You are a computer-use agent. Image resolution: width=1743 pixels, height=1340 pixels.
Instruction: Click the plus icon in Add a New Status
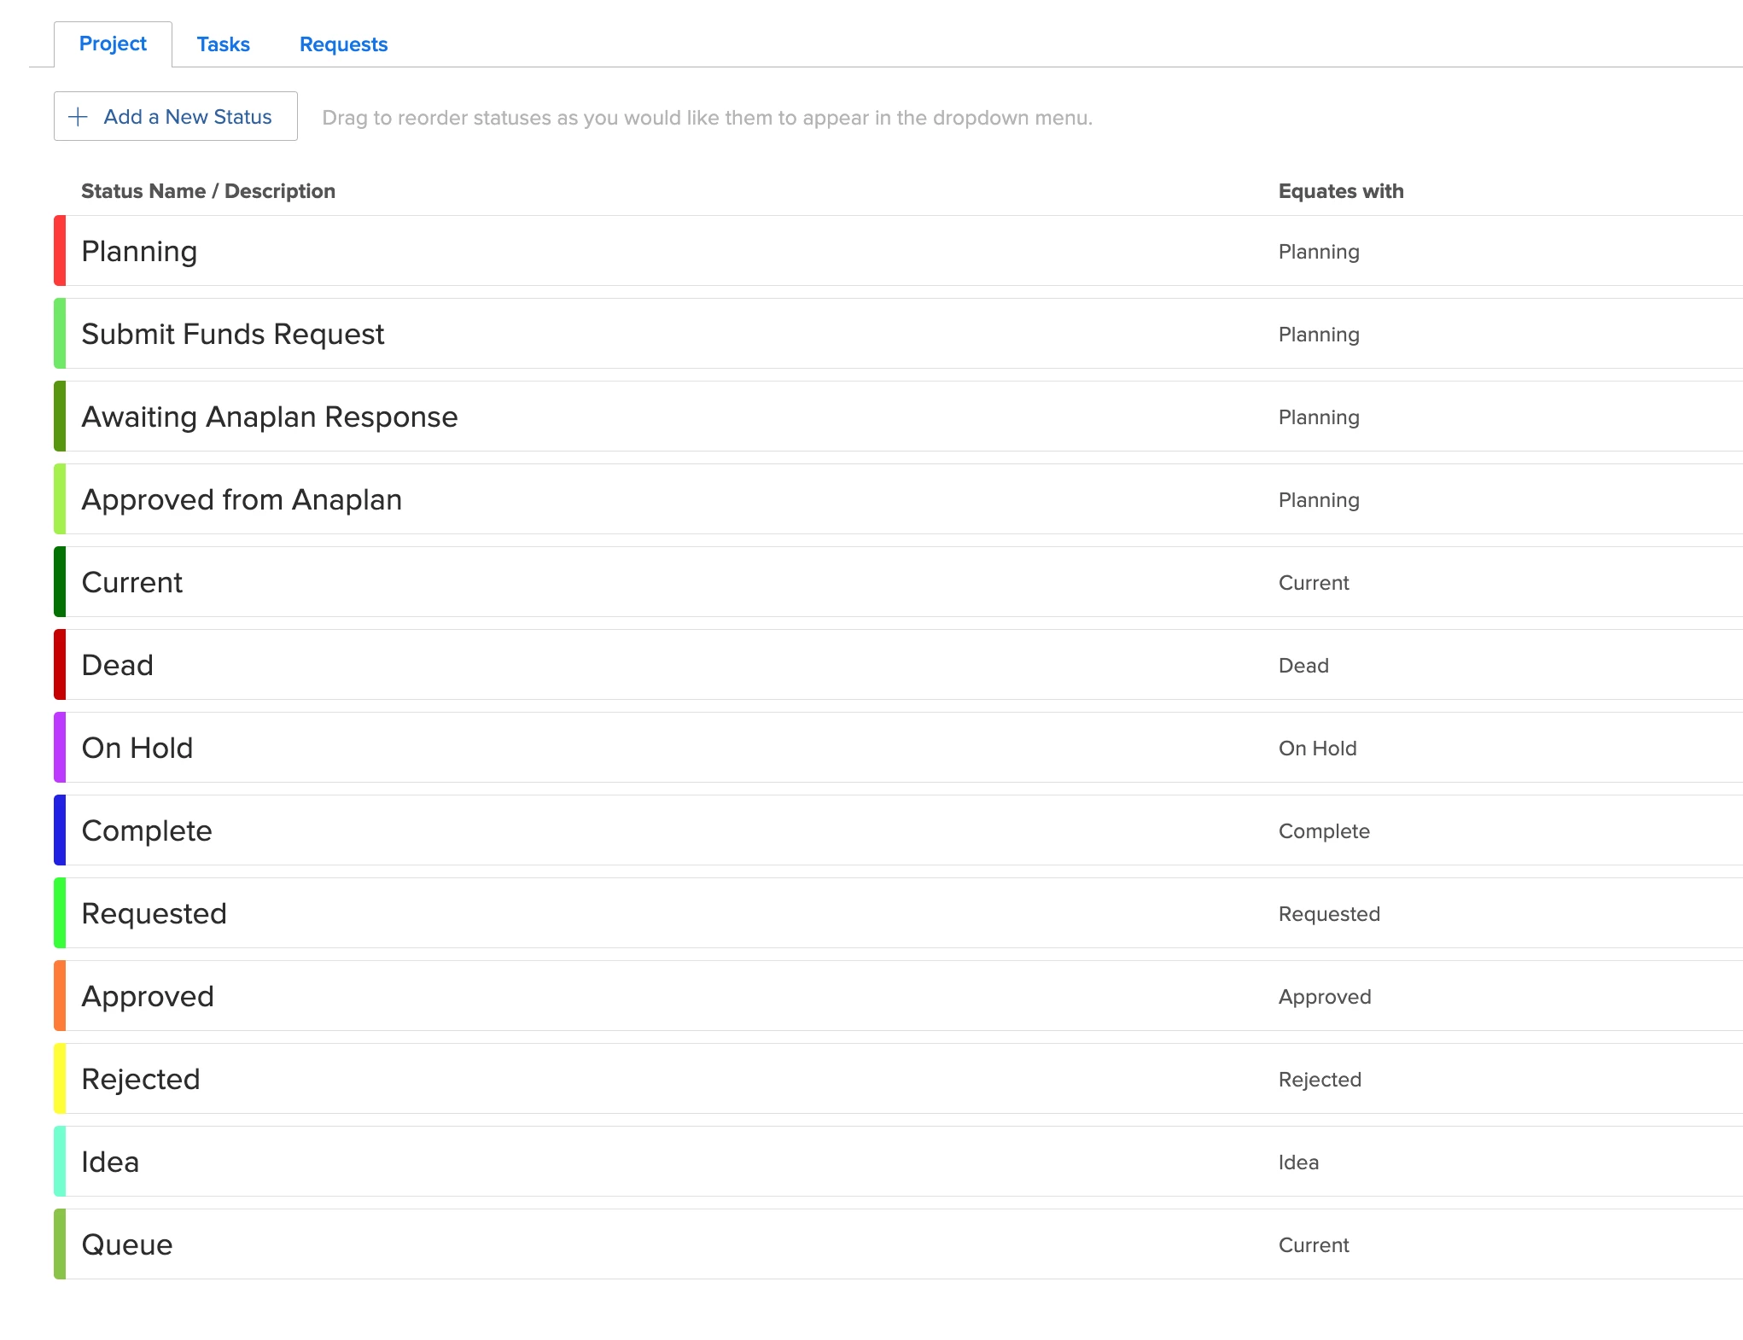[78, 117]
